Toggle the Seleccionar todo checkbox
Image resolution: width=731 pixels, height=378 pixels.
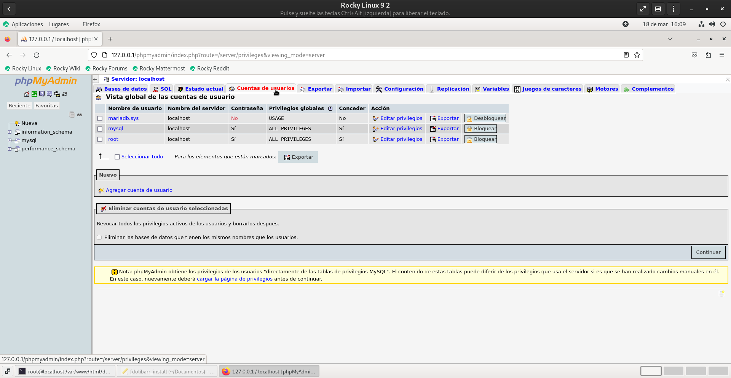pyautogui.click(x=117, y=157)
